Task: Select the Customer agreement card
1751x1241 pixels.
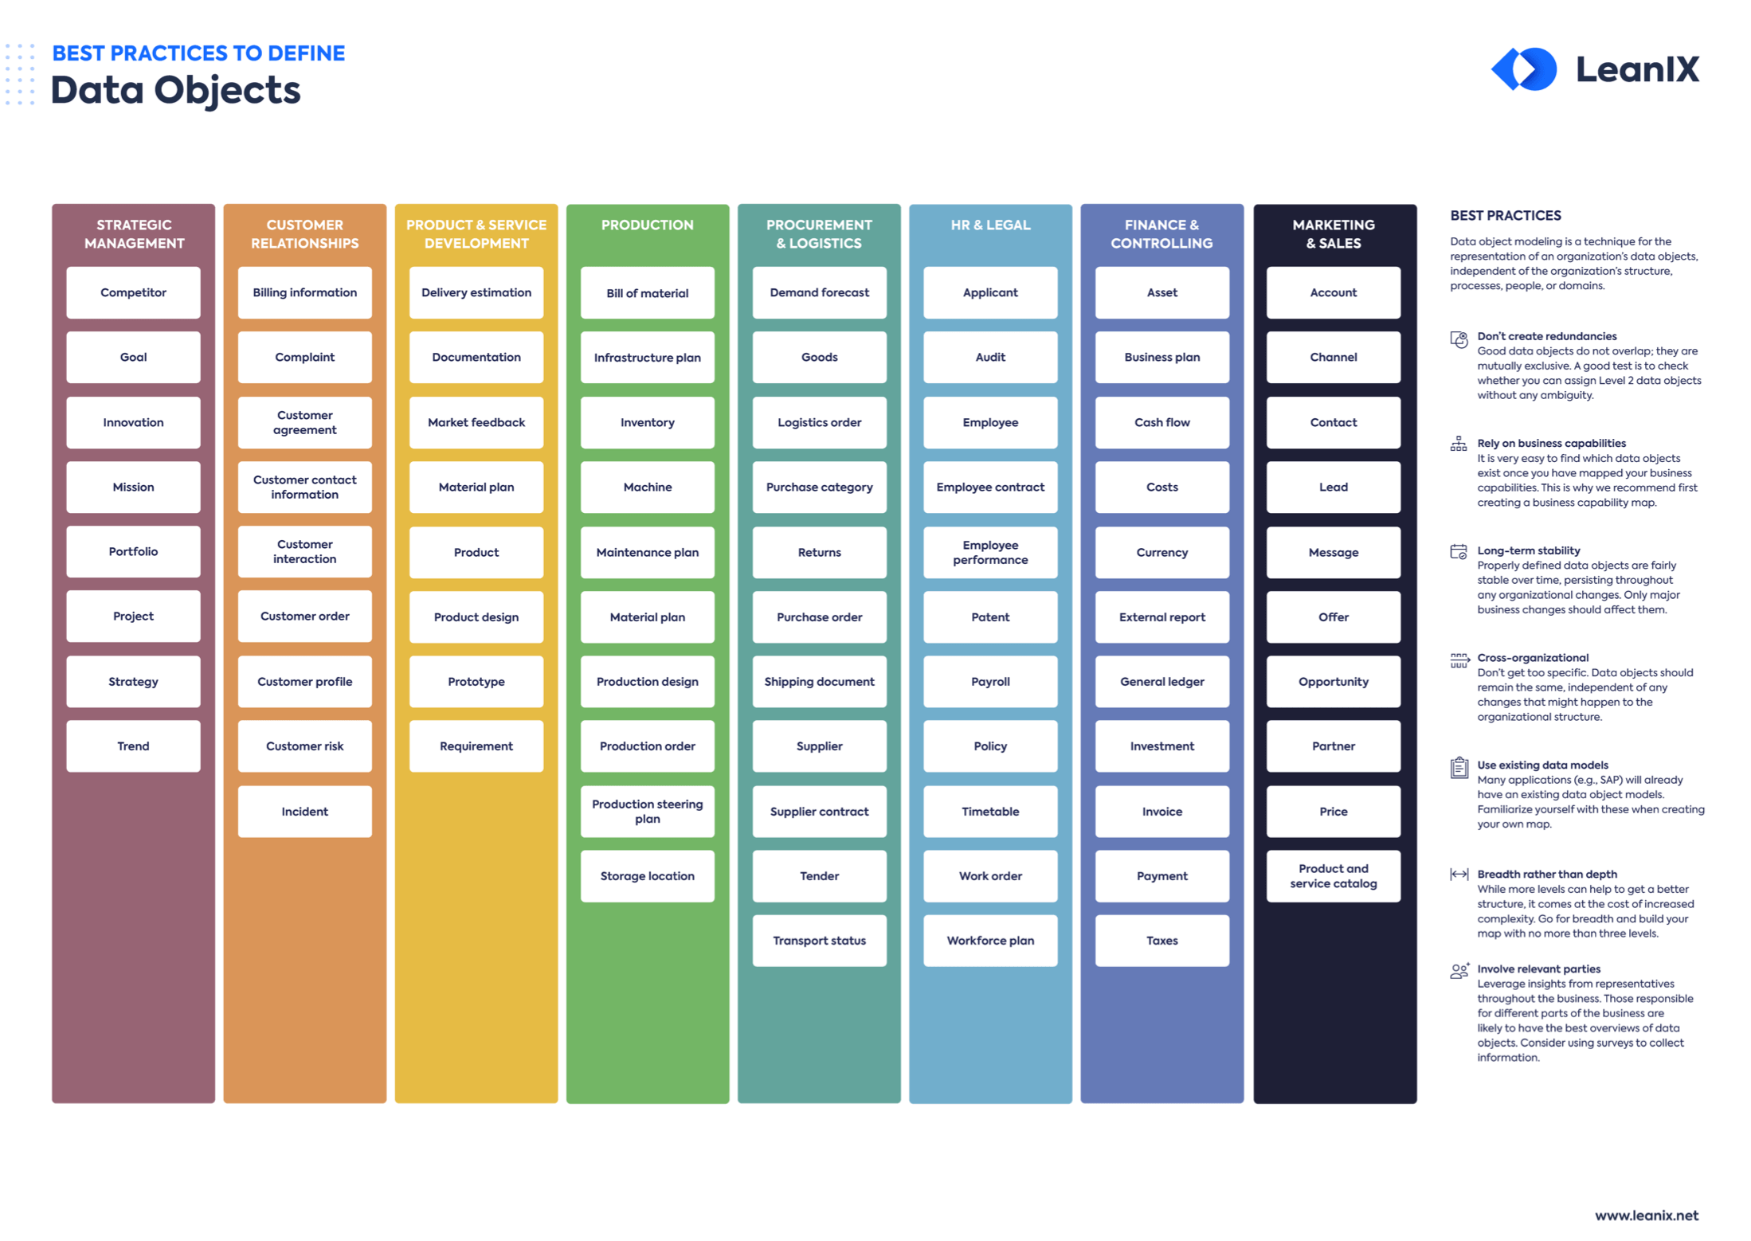Action: tap(304, 422)
